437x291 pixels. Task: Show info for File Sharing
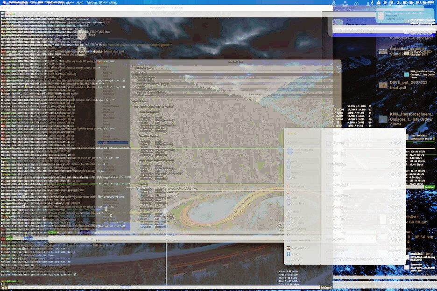[x=400, y=153]
